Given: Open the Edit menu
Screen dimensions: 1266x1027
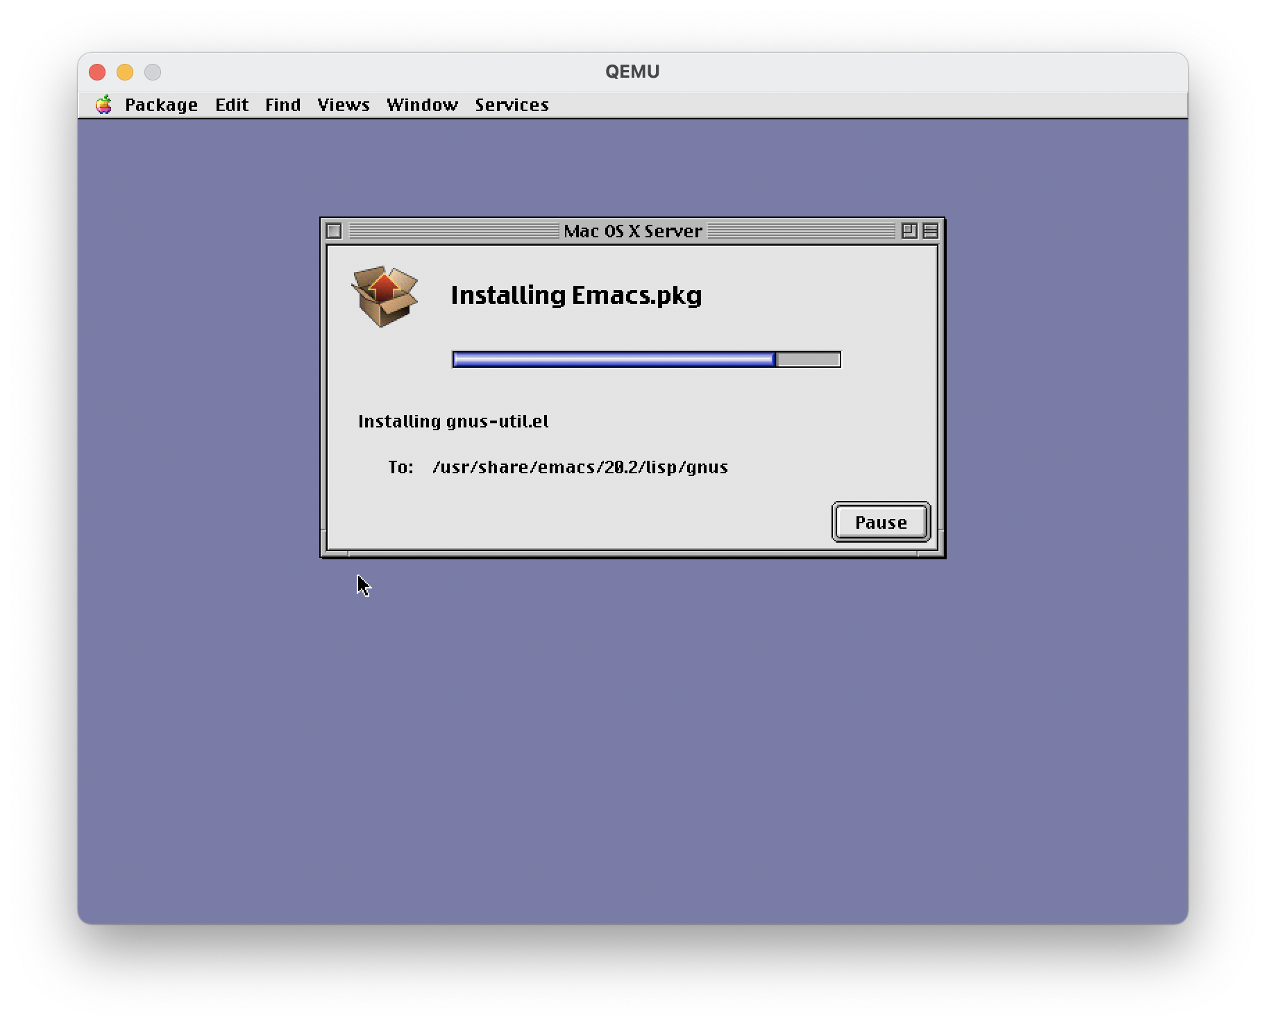Looking at the screenshot, I should (231, 105).
